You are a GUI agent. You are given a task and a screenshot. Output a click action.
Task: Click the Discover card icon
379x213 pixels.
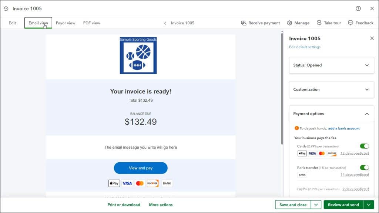click(x=152, y=183)
